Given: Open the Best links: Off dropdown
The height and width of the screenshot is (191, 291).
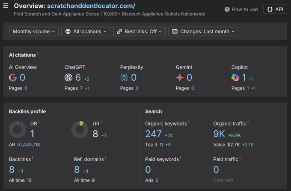Looking at the screenshot, I should [139, 31].
